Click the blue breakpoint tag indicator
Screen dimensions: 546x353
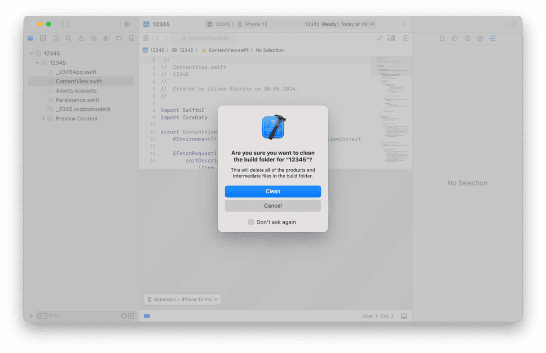coord(147,316)
